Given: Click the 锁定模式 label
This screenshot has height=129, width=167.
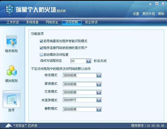Looking at the screenshot, I should (51, 75).
